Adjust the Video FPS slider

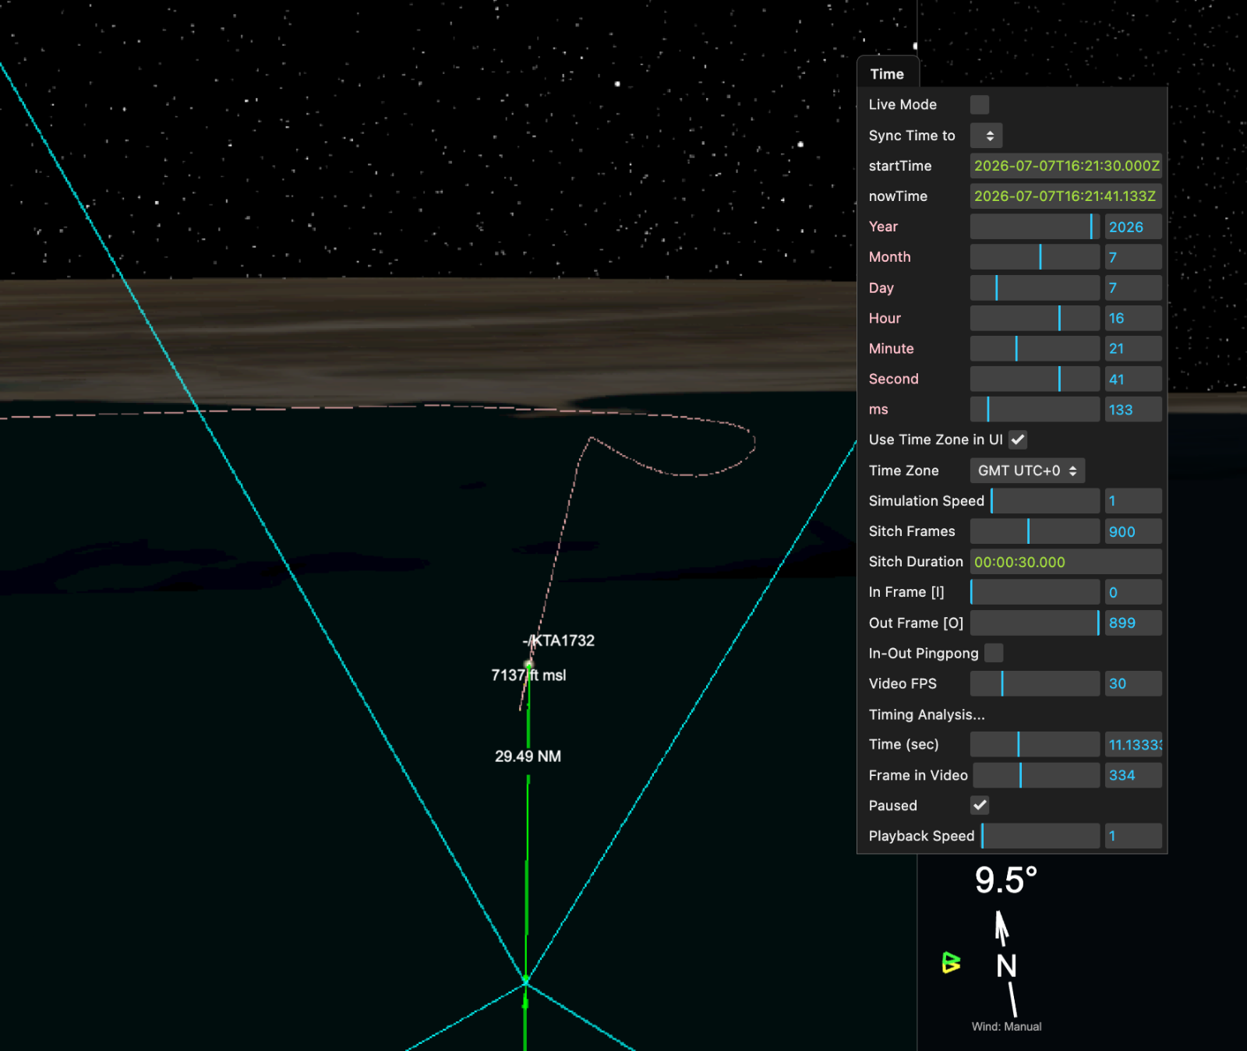click(x=1035, y=683)
